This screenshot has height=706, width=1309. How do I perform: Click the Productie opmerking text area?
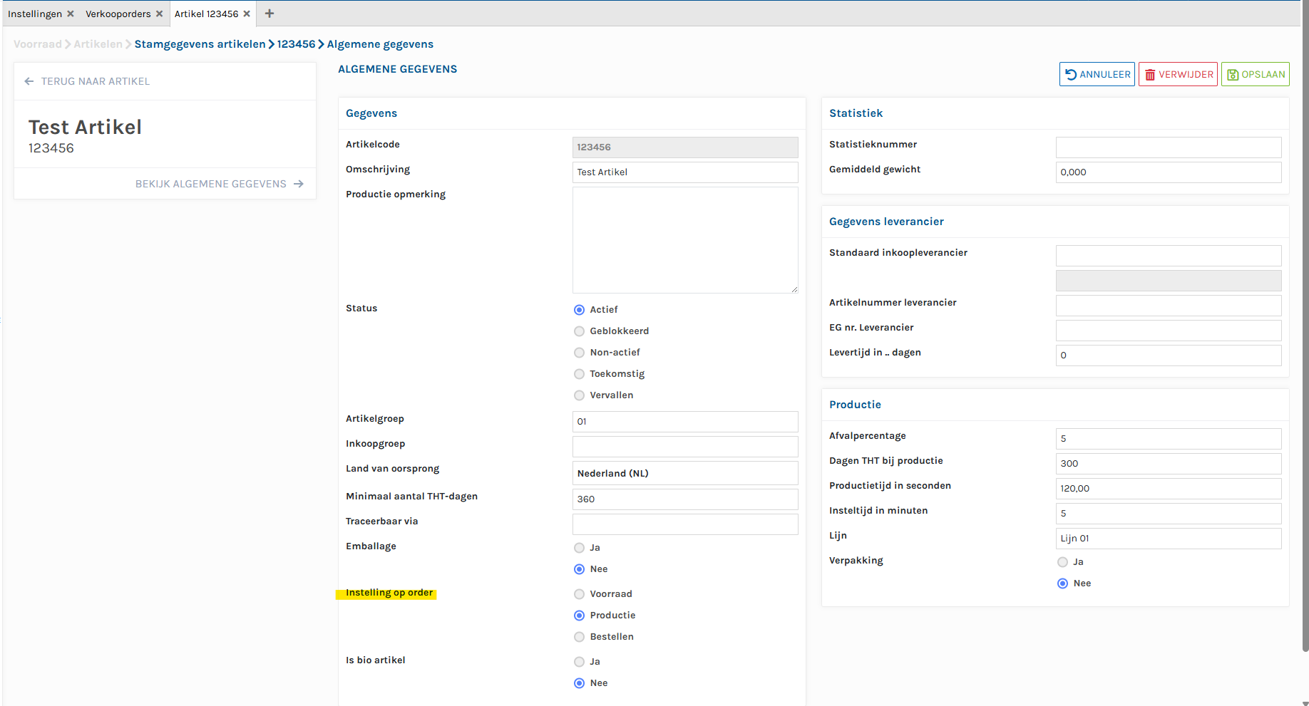684,240
